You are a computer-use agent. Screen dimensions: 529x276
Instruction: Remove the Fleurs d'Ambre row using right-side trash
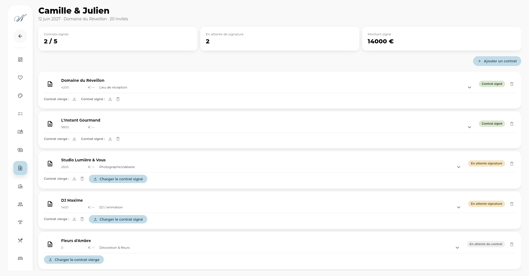tap(512, 244)
